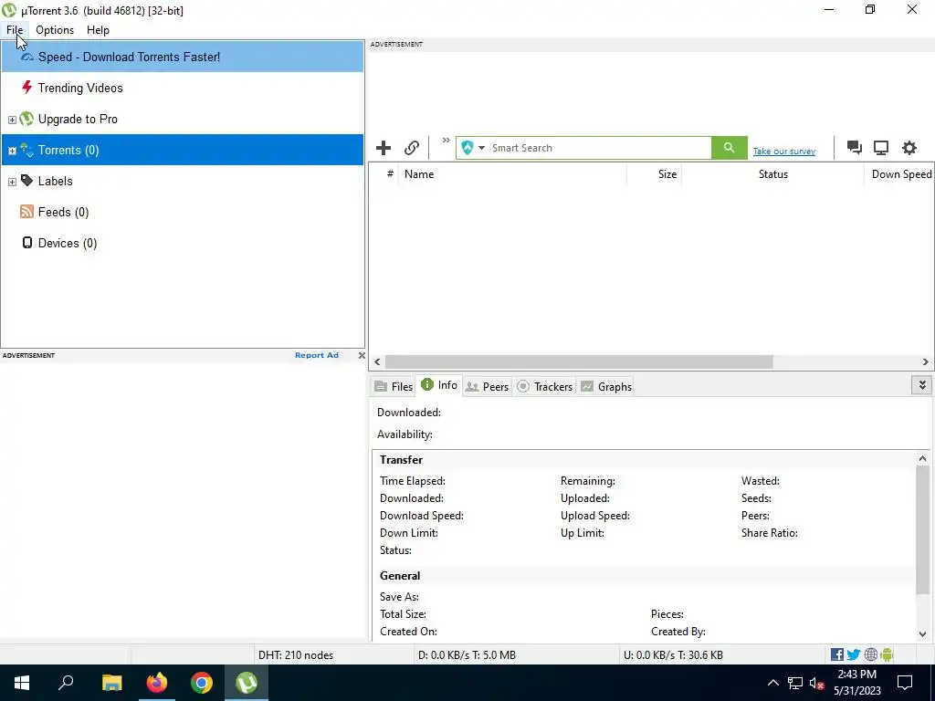Switch to the Files tab
935x701 pixels.
pos(394,386)
